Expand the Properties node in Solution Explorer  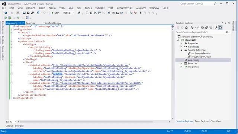coord(181,43)
